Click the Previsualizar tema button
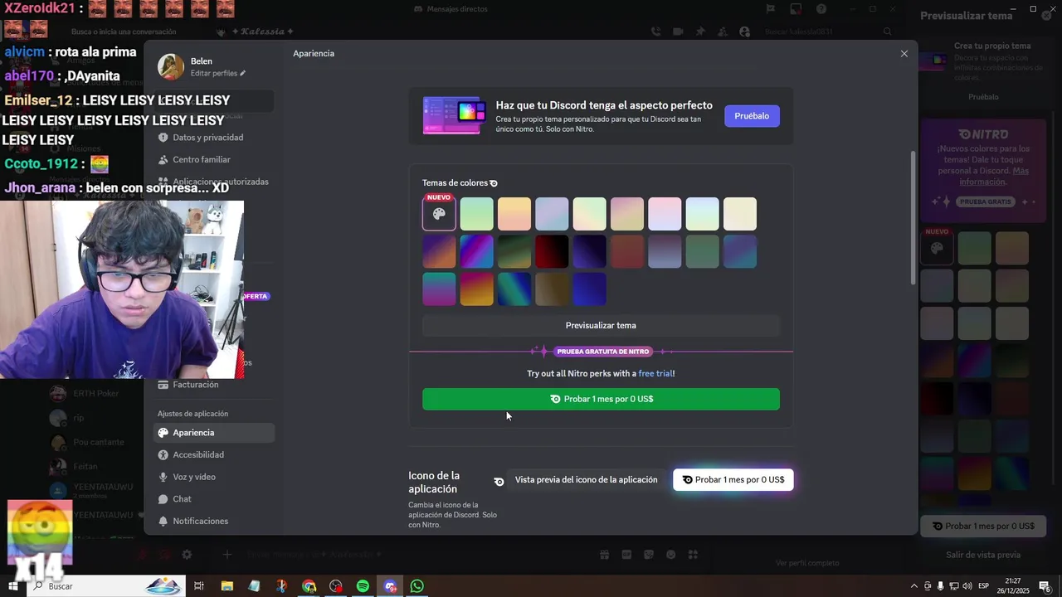Image resolution: width=1062 pixels, height=597 pixels. pyautogui.click(x=601, y=326)
